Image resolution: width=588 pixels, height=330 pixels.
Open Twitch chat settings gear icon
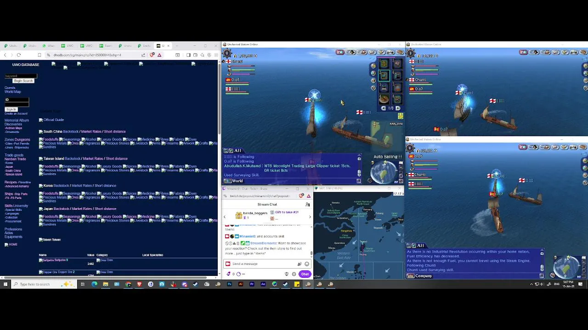[294, 274]
